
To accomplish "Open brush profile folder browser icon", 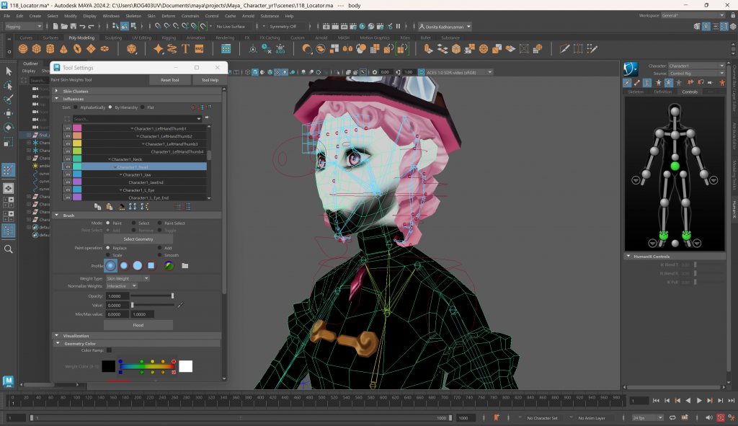I will 185,265.
